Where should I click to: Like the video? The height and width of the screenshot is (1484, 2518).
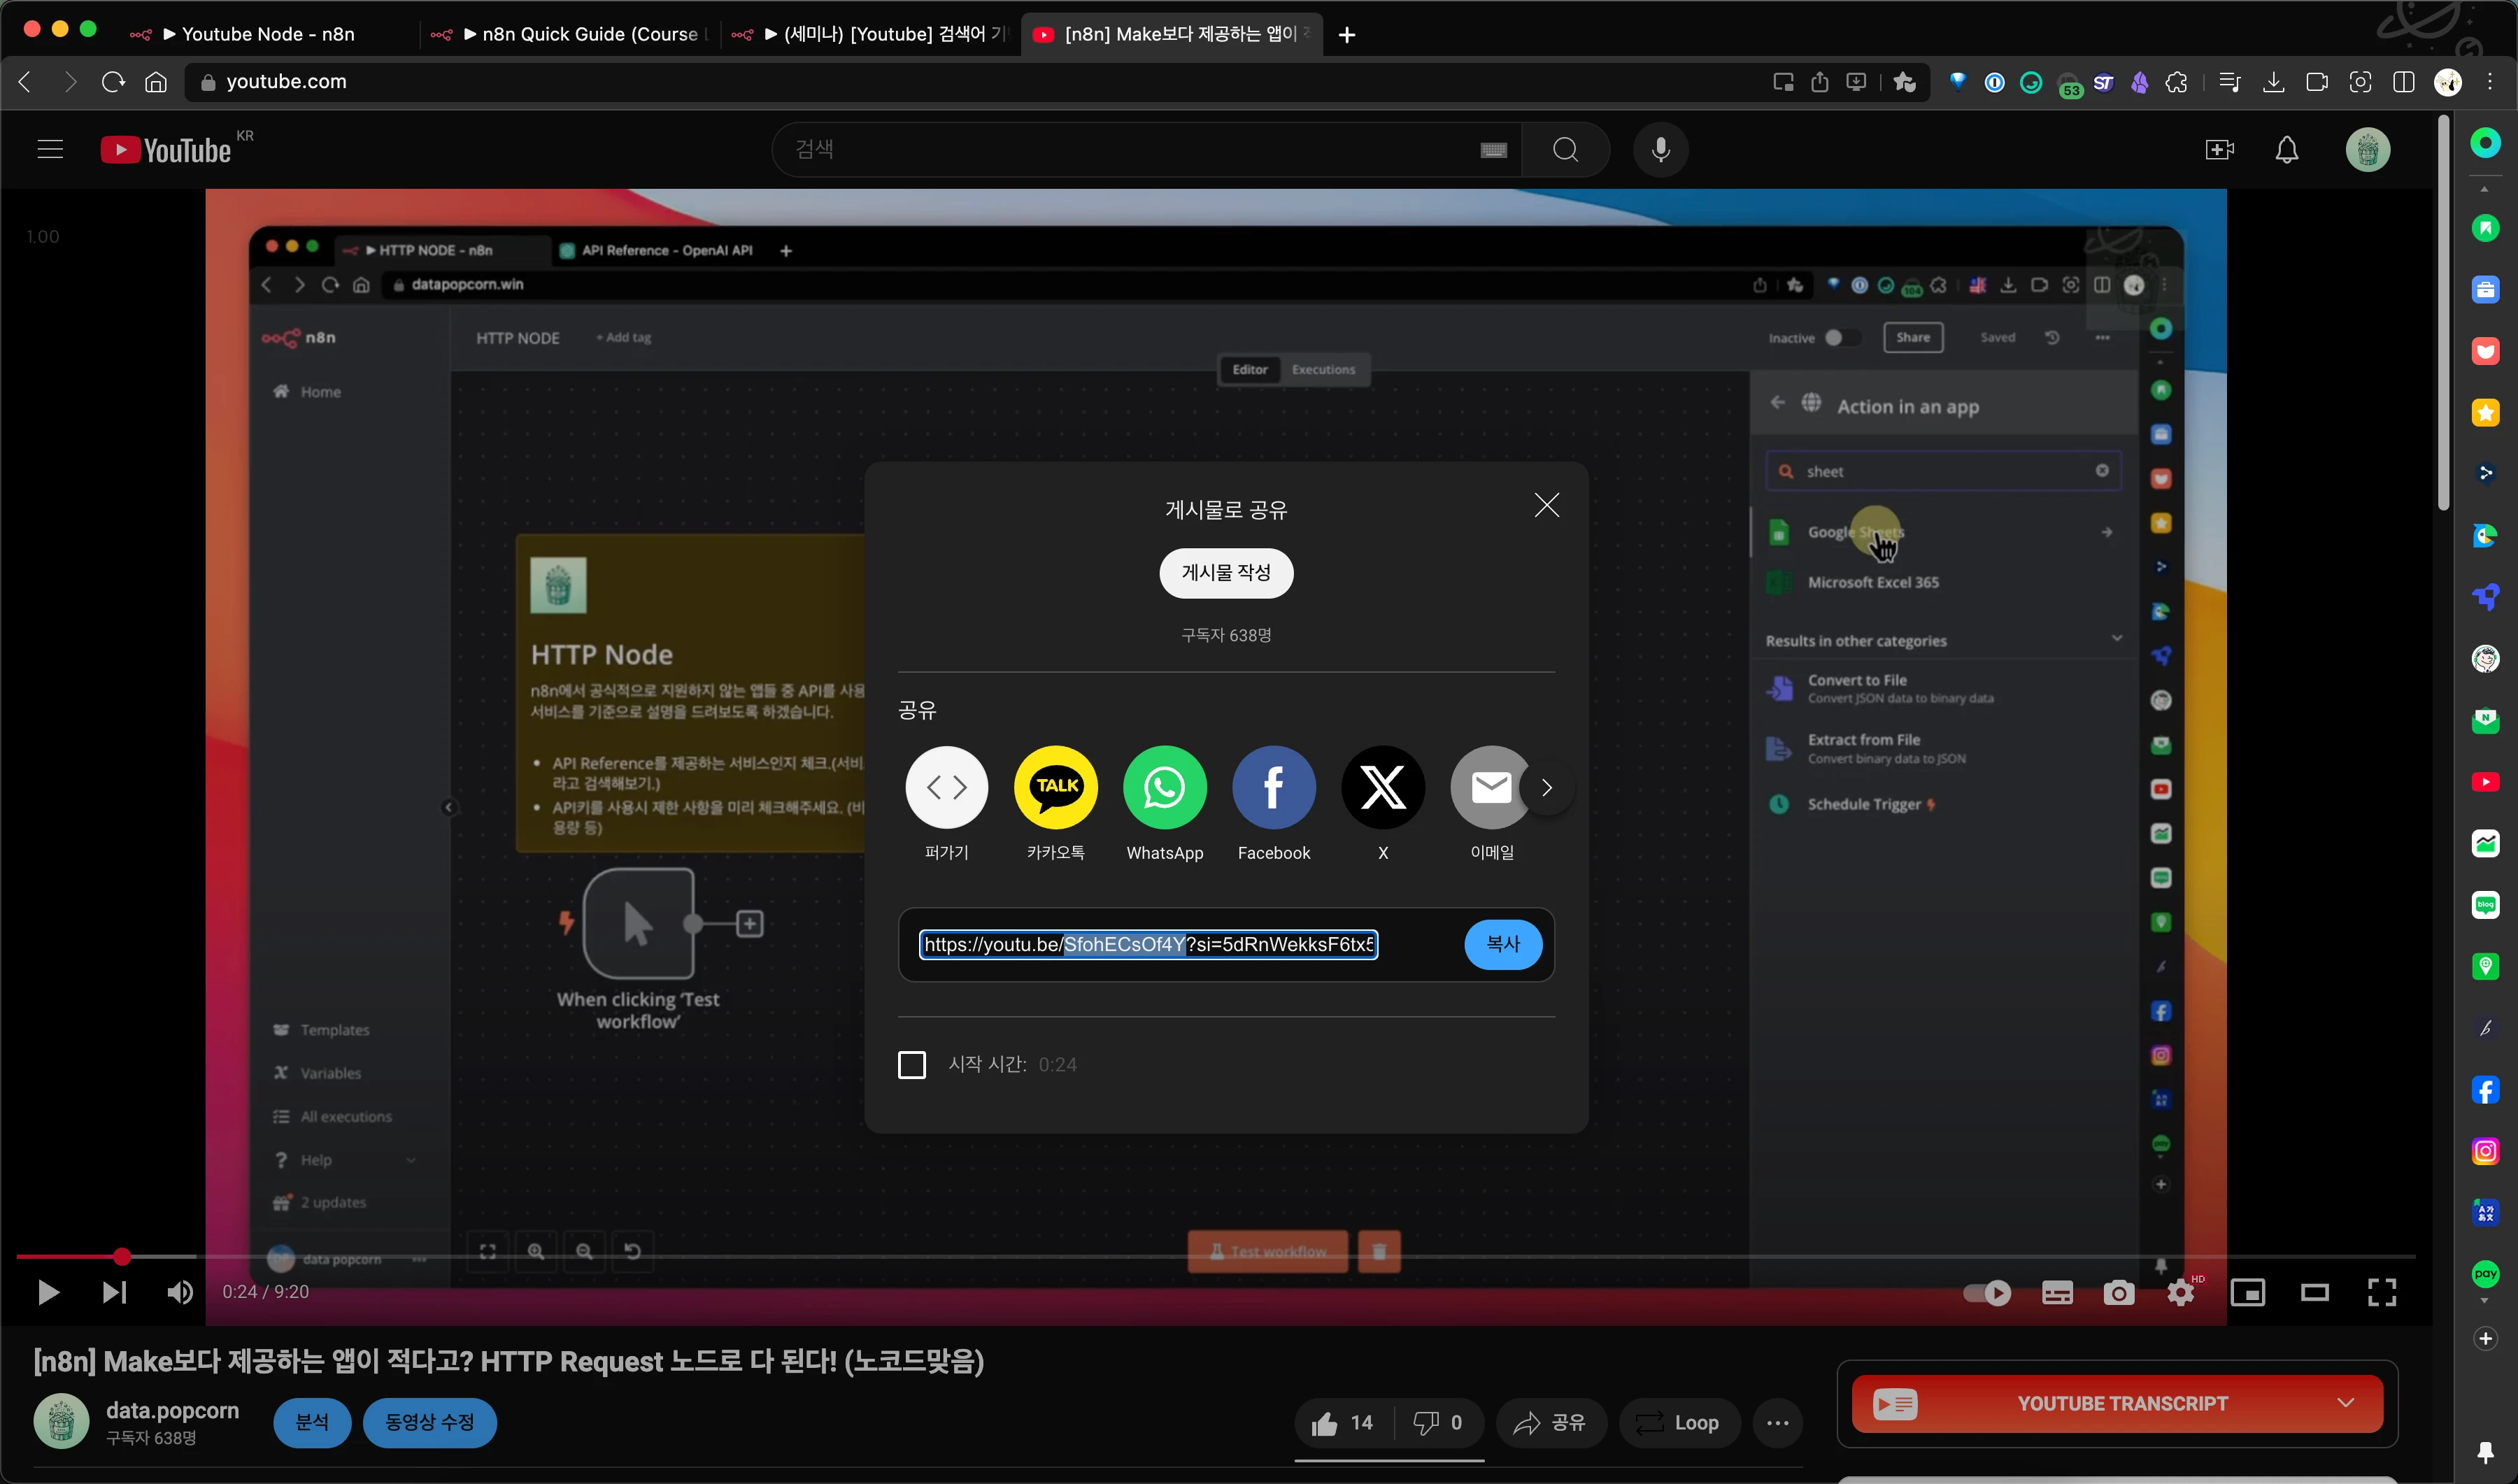point(1343,1423)
